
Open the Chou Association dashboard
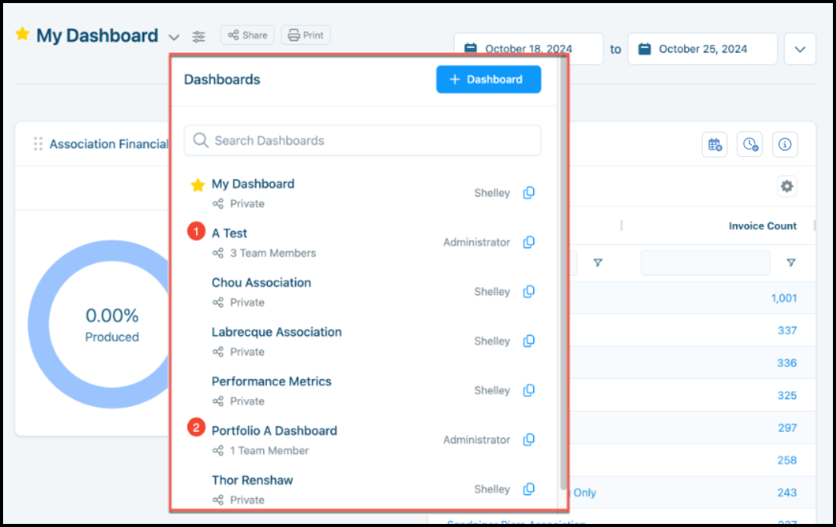pyautogui.click(x=261, y=283)
